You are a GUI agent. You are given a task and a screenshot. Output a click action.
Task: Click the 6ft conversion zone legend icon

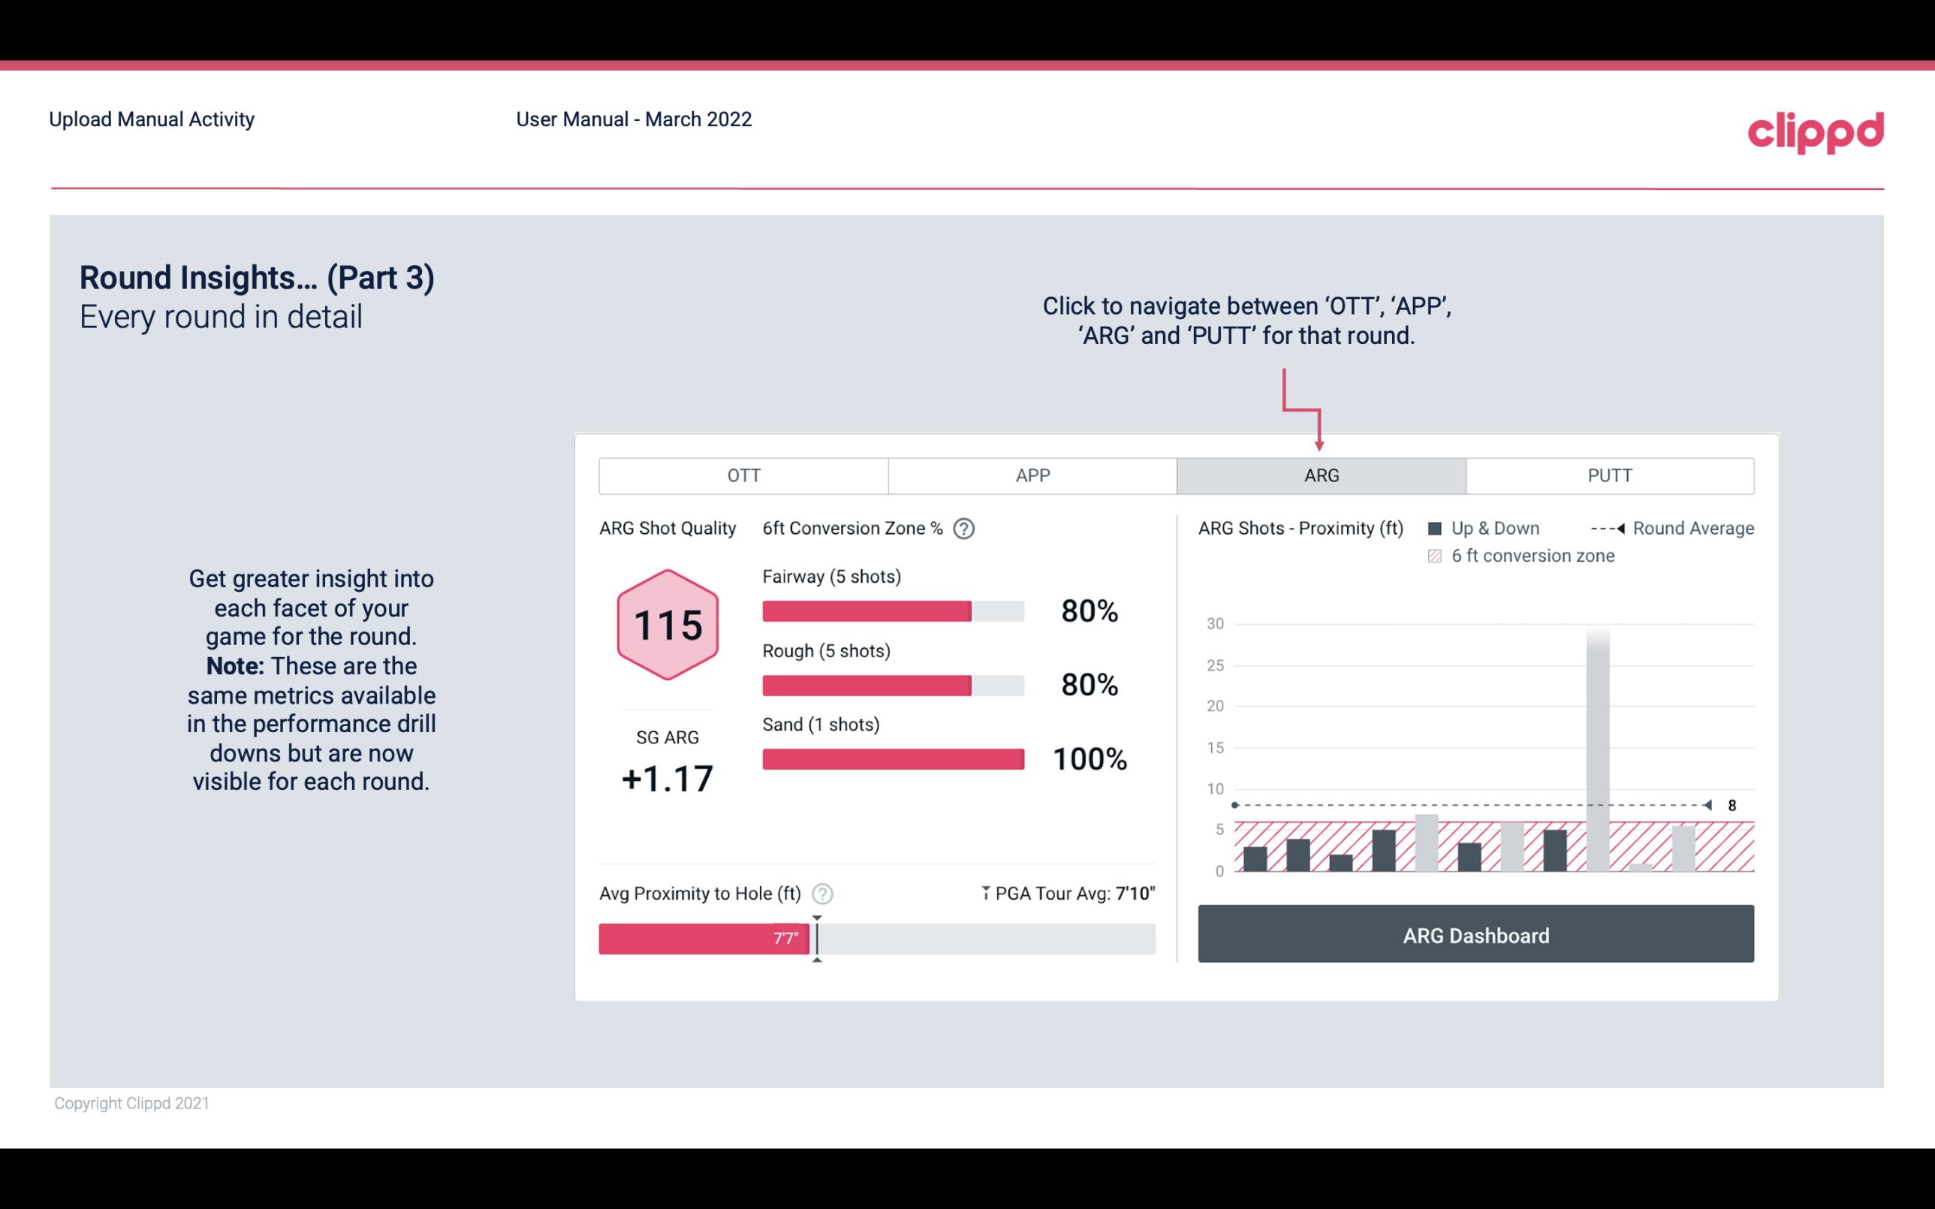1438,554
